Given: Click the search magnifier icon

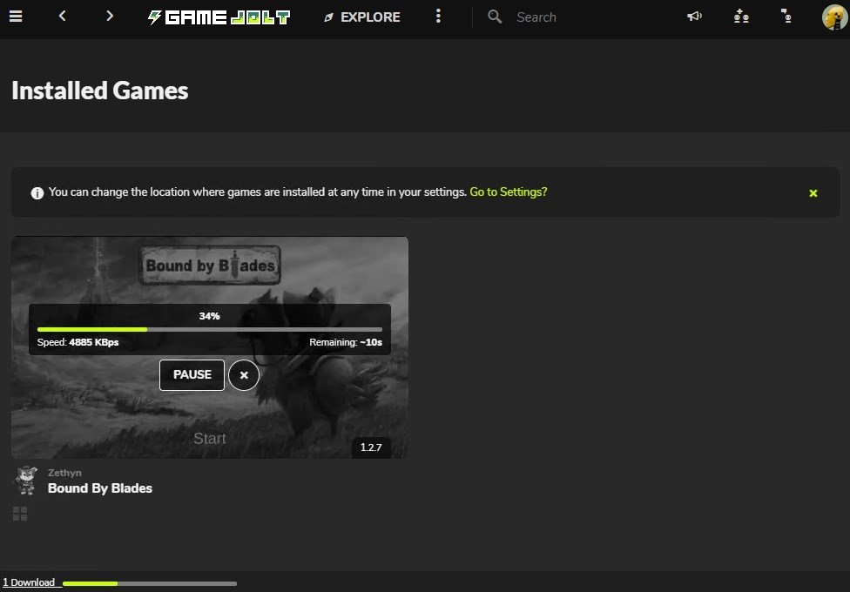Looking at the screenshot, I should click(495, 17).
